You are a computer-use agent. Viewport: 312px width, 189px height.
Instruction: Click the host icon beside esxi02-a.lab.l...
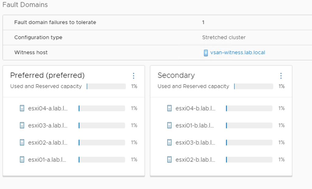22,142
